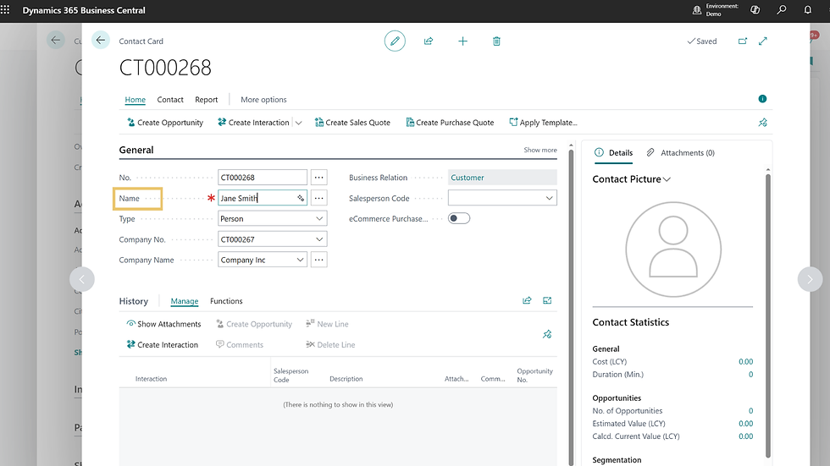Click the contact picture placeholder
The width and height of the screenshot is (830, 466).
pyautogui.click(x=673, y=249)
